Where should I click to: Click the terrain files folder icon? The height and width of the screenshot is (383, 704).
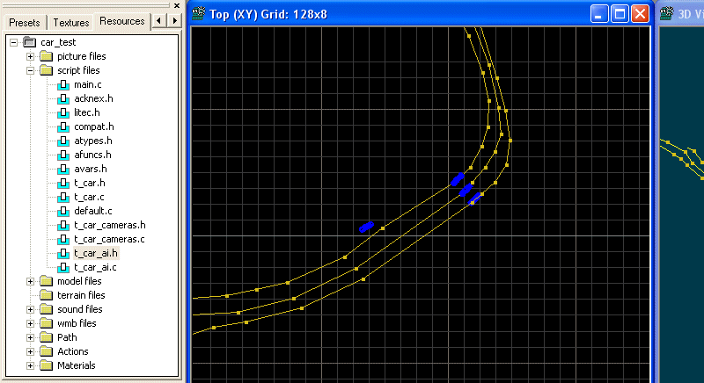(x=46, y=295)
